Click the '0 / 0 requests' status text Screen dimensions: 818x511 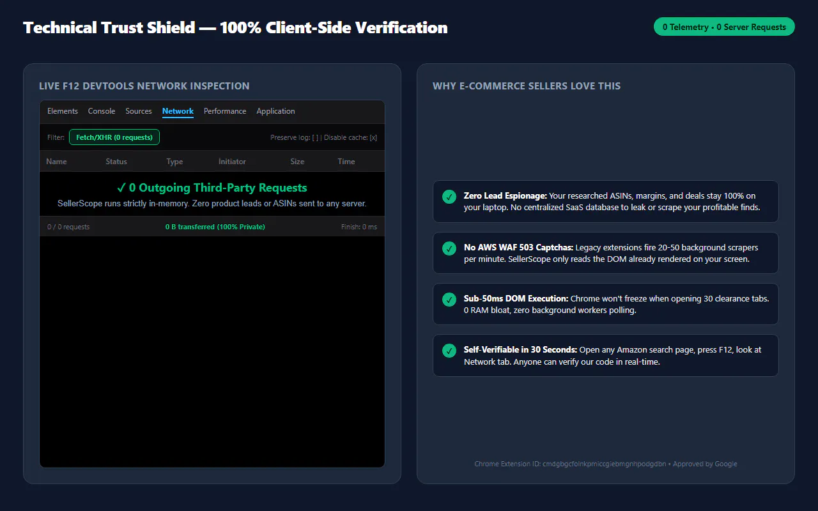(x=68, y=227)
